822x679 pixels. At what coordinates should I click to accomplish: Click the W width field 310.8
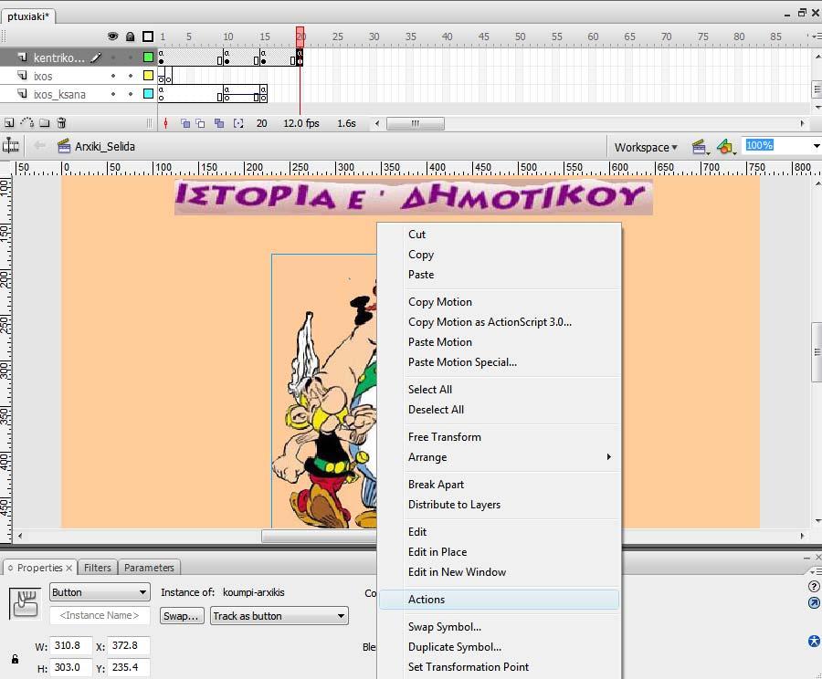71,645
